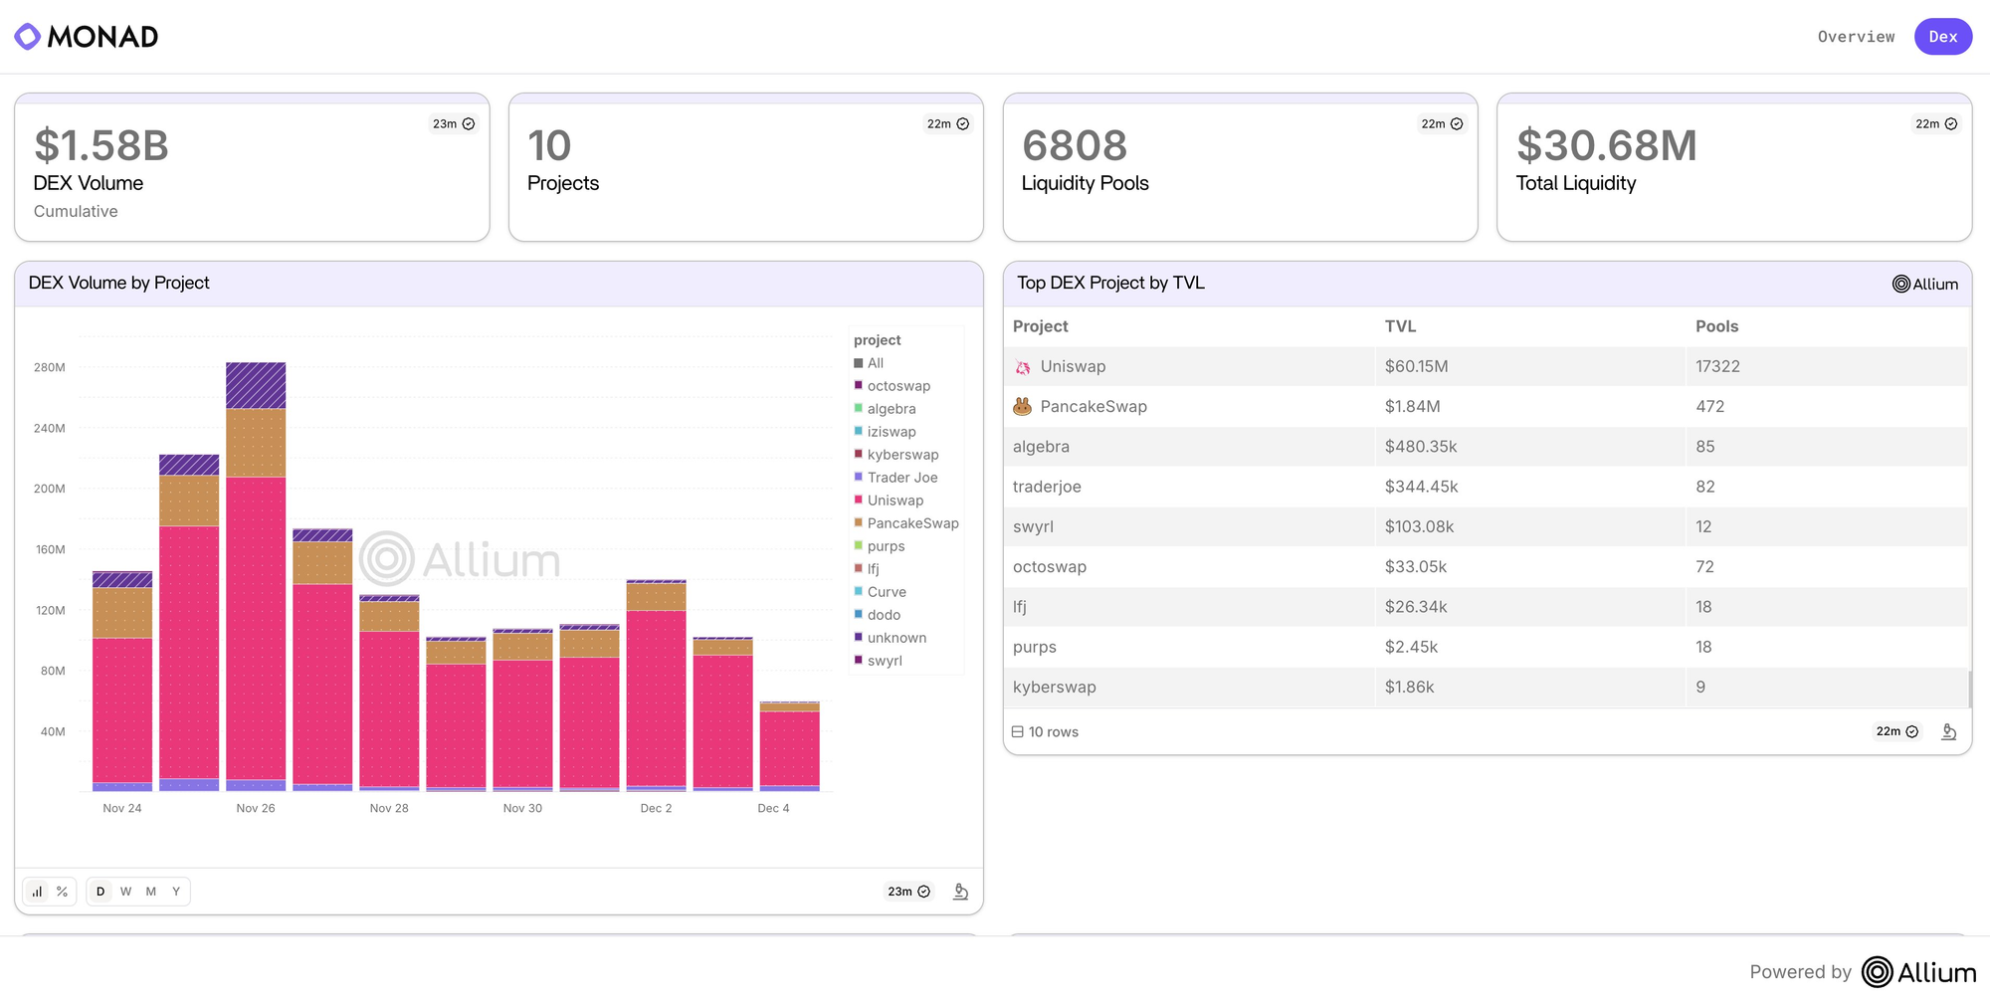Toggle the Uniswap legend color swatch

pyautogui.click(x=858, y=501)
